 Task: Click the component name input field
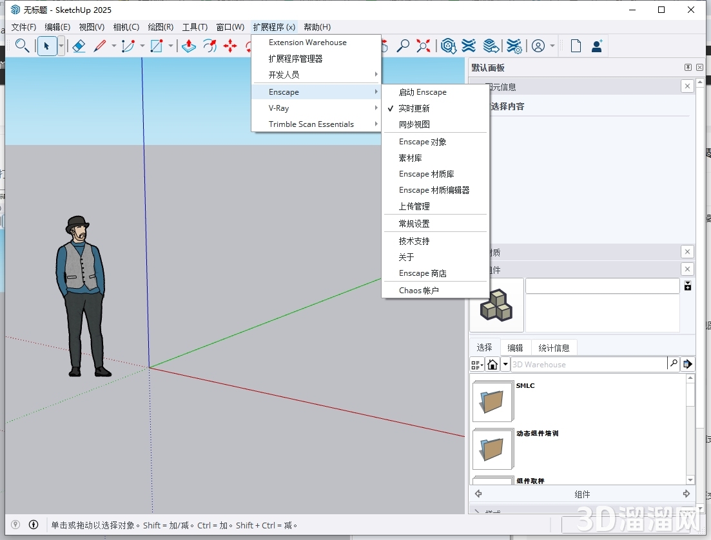(602, 286)
